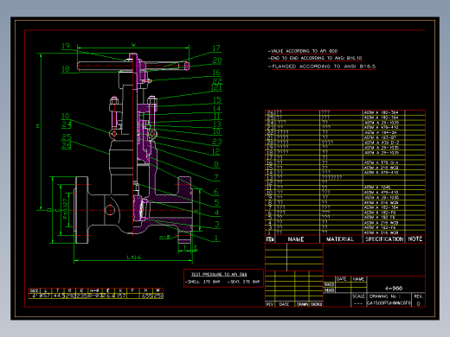Pick the note '-FLANGED ACCORDING TO ANSI B16.5'
The image size is (450, 337).
[x=322, y=67]
